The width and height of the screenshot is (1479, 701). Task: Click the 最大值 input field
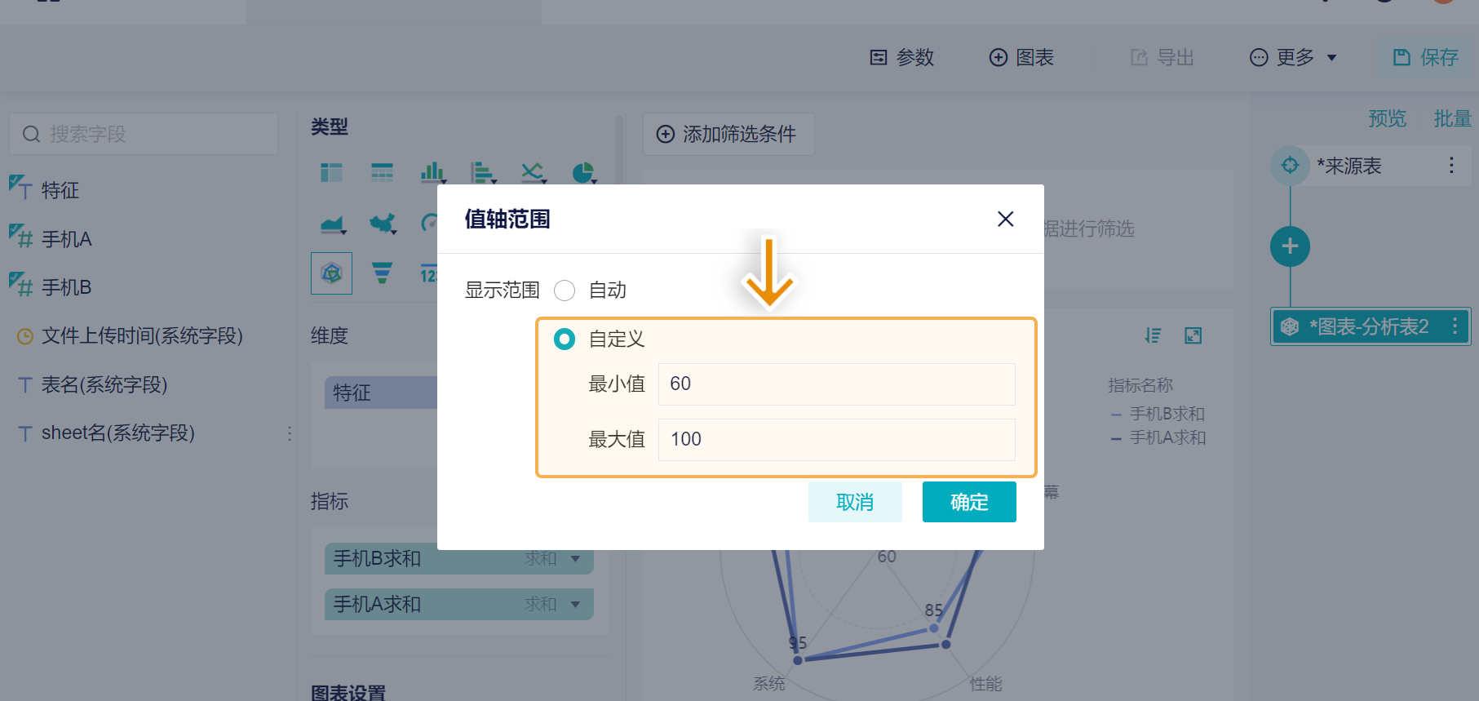pos(837,440)
